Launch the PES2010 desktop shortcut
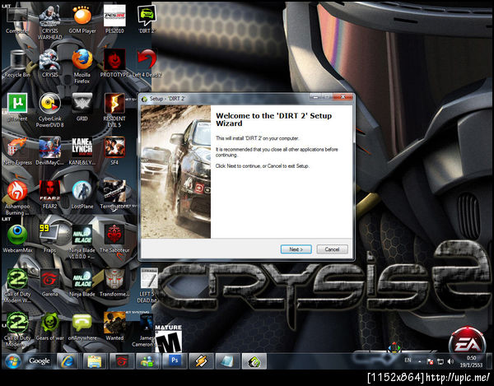The height and width of the screenshot is (386, 494). coord(114,20)
